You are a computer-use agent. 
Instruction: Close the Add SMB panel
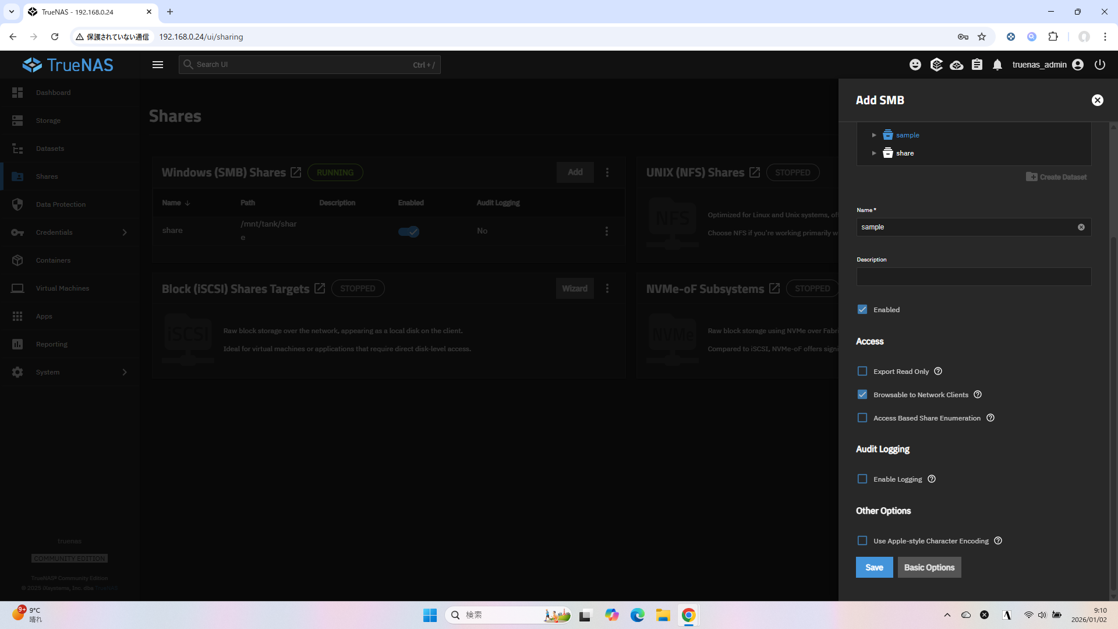(x=1097, y=100)
